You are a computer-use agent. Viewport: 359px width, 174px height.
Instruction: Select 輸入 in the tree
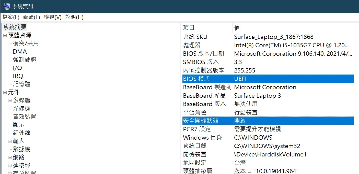click(19, 141)
